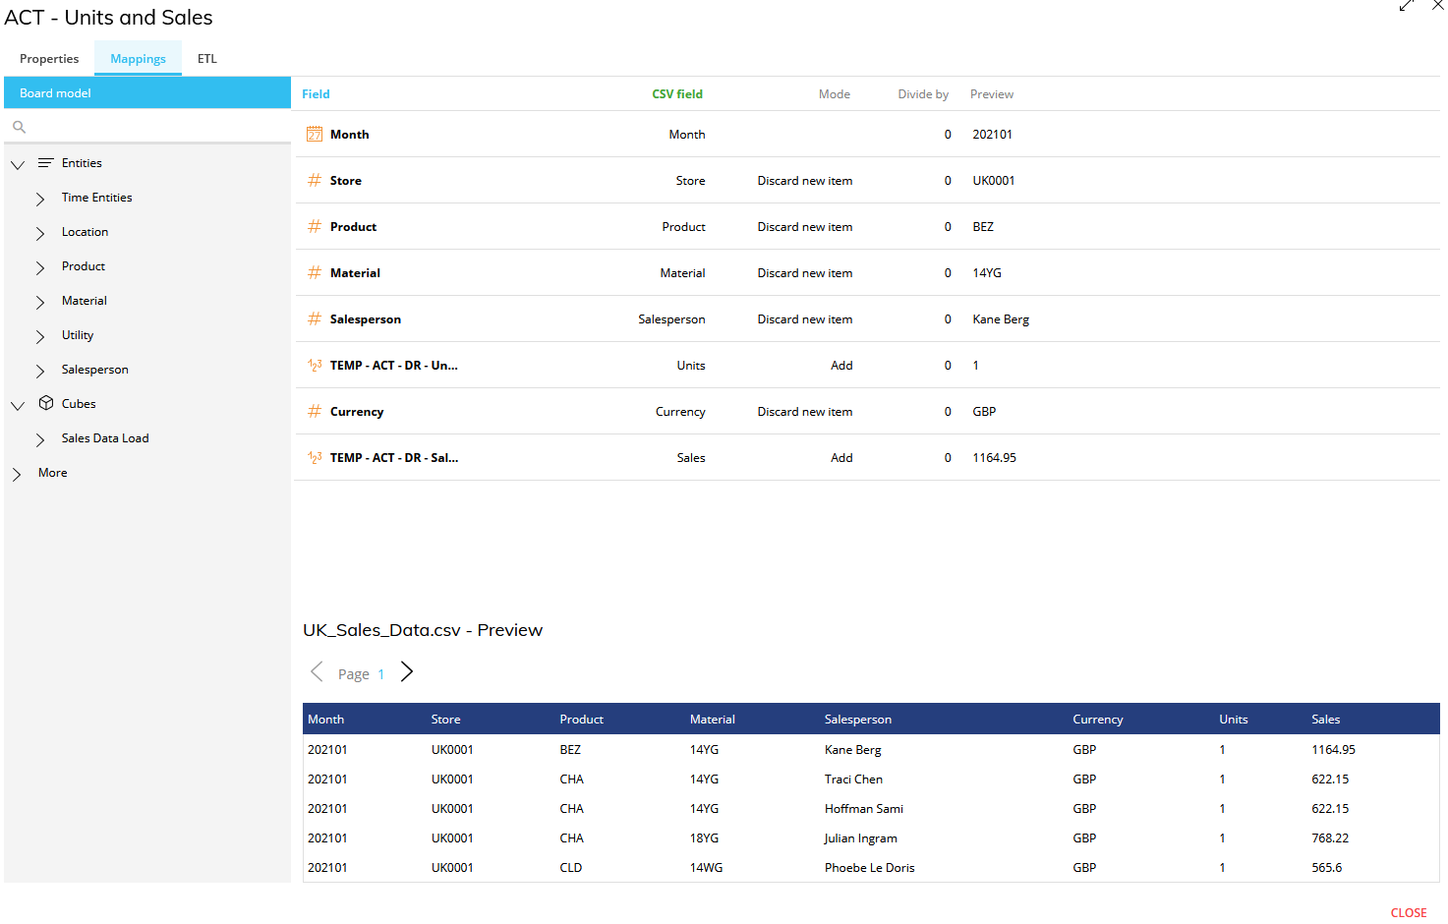Expand the Time Entities node
Viewport: 1448px width, 924px height.
point(40,199)
